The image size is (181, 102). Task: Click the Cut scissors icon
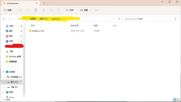[x=21, y=10]
